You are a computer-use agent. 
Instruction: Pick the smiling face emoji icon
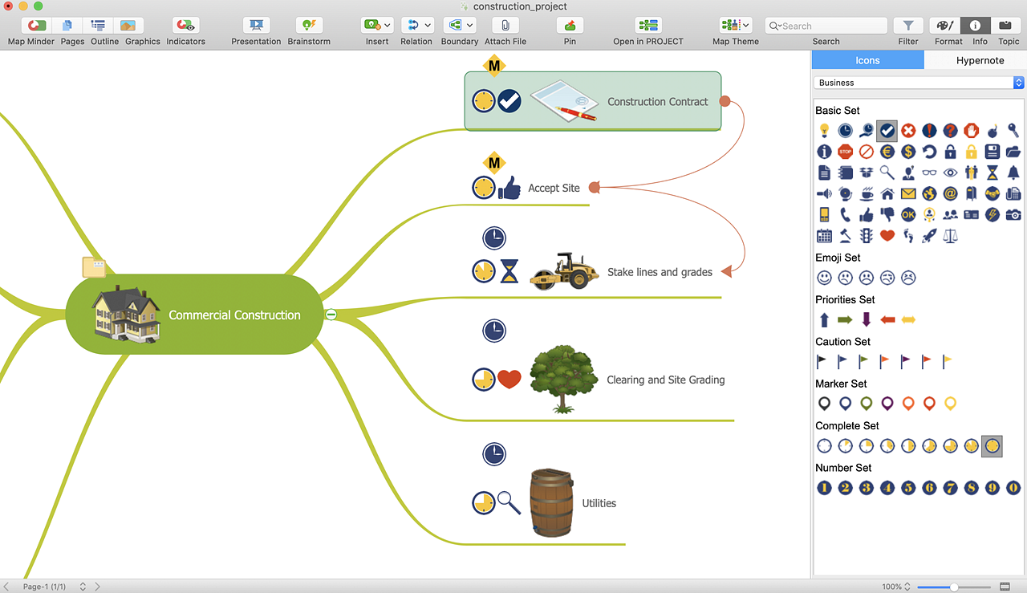coord(824,278)
